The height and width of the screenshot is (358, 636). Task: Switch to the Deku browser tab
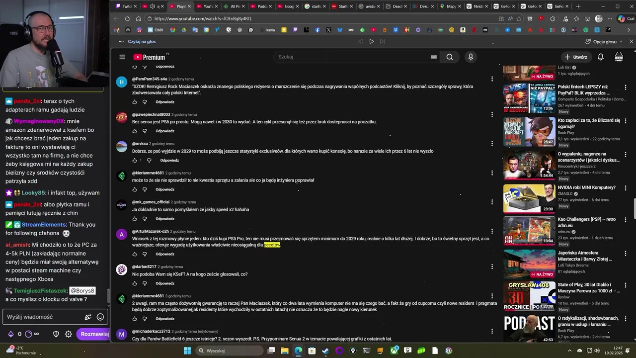point(423,6)
